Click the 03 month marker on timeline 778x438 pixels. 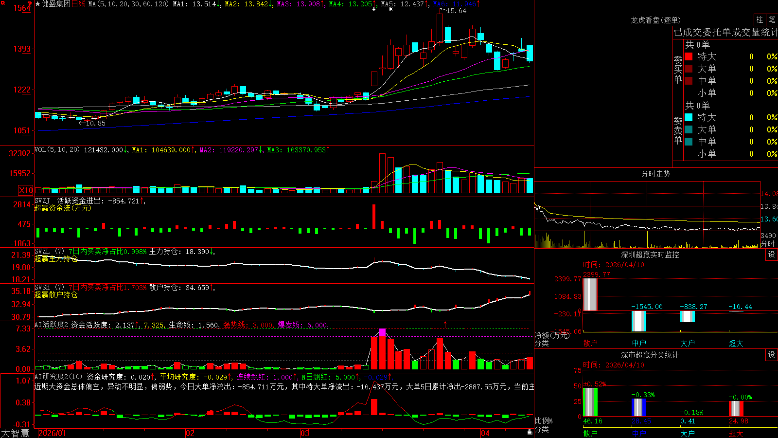click(x=304, y=433)
